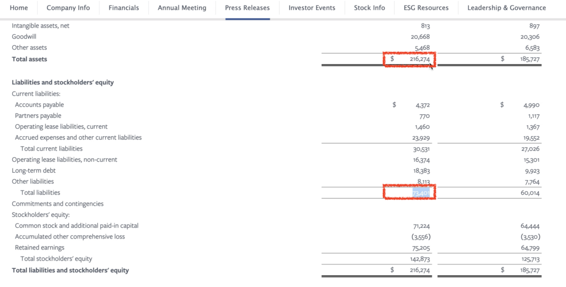Go to Leadership & Governance tab

click(506, 8)
